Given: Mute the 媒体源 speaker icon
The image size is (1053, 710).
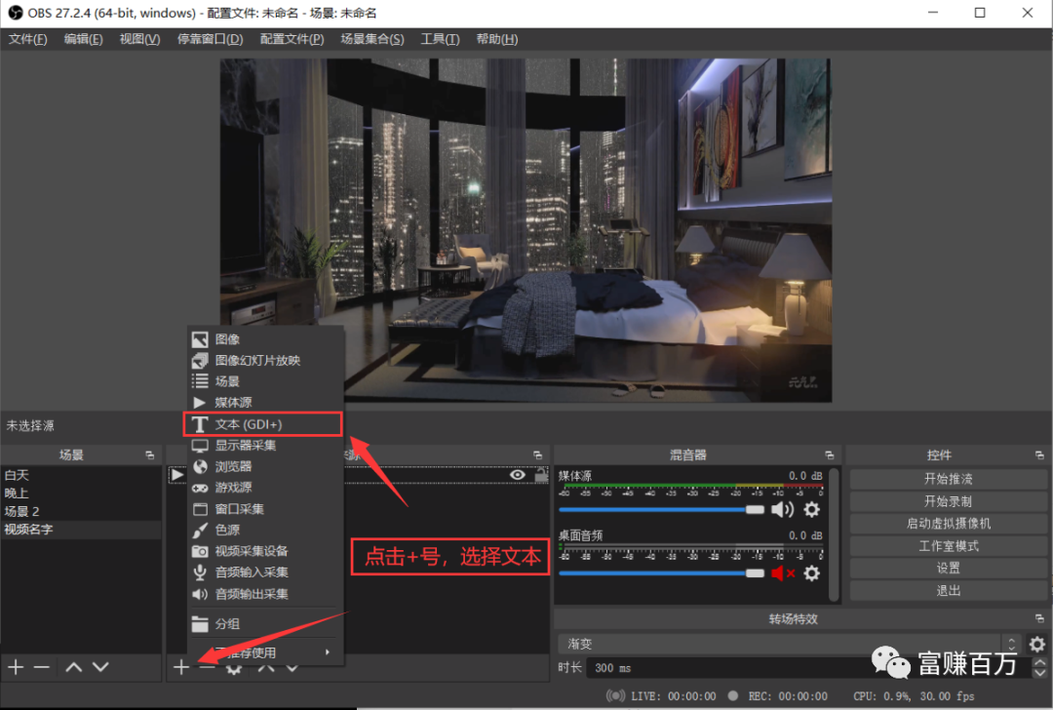Looking at the screenshot, I should [x=782, y=509].
